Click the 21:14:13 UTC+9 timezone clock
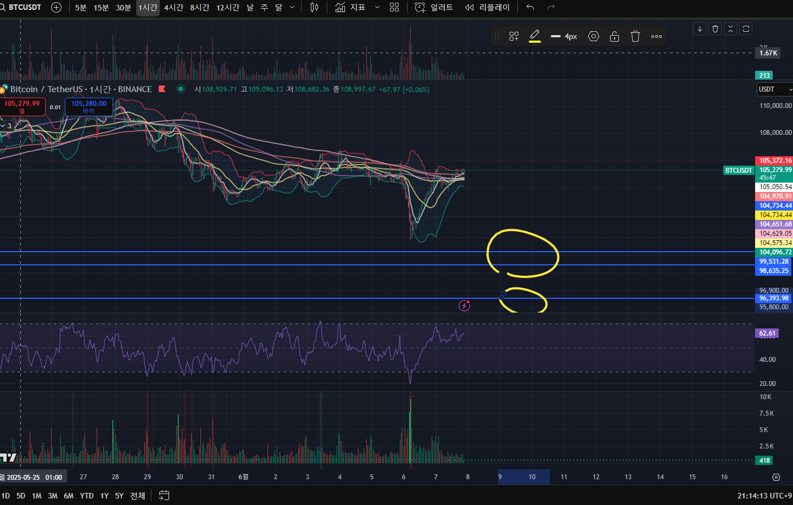 [x=763, y=496]
